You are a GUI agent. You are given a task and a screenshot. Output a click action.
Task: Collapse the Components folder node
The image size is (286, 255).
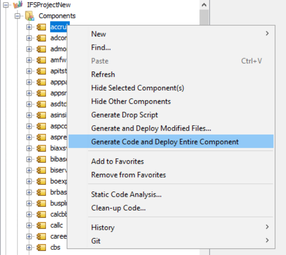[18, 16]
